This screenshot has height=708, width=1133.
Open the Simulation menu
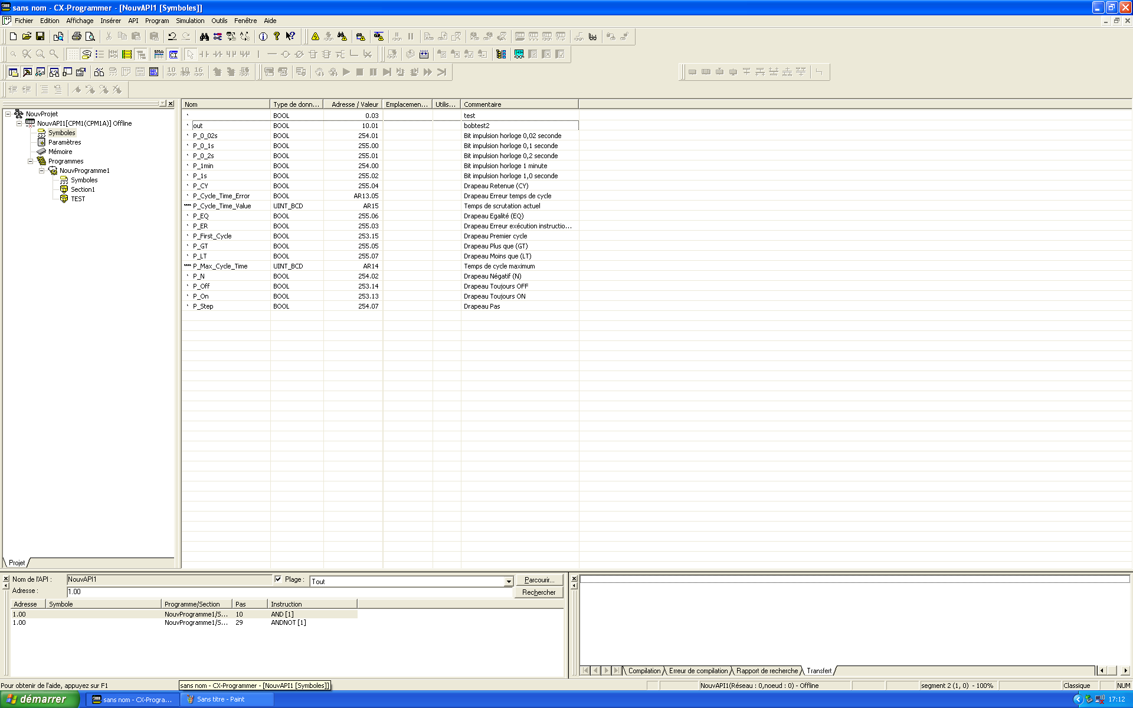tap(189, 21)
